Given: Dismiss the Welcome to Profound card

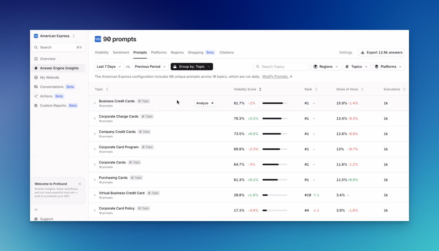Looking at the screenshot, I should (x=80, y=184).
